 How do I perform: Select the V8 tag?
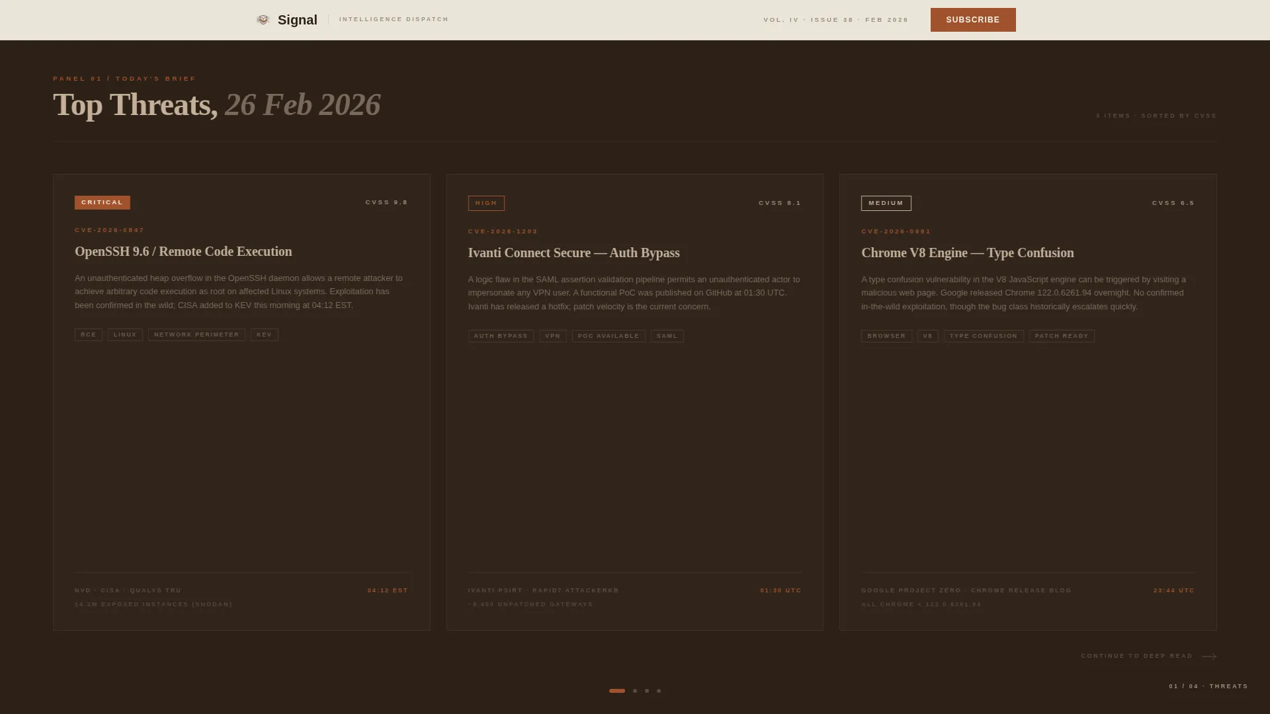(x=928, y=337)
